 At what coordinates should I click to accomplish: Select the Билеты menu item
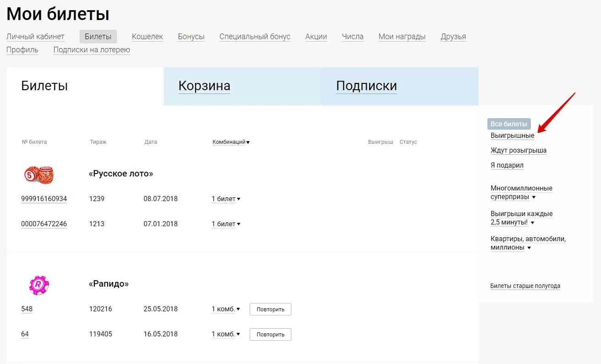[98, 37]
